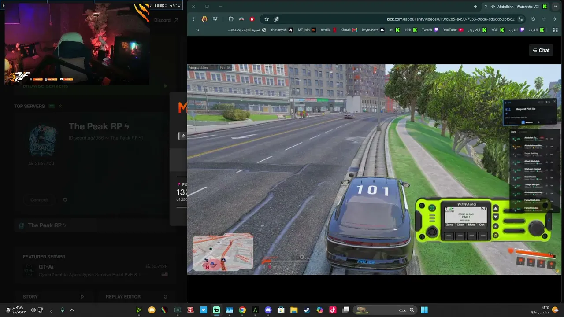Show hidden system tray icons

pyautogui.click(x=72, y=310)
